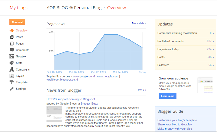Open Followers count 66
The height and width of the screenshot is (132, 217).
(x=211, y=65)
